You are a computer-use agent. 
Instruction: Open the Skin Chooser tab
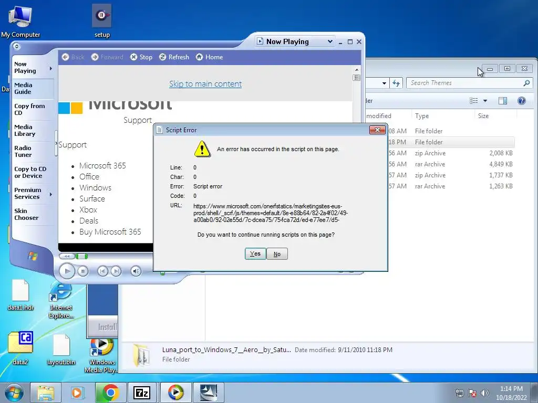click(x=33, y=214)
